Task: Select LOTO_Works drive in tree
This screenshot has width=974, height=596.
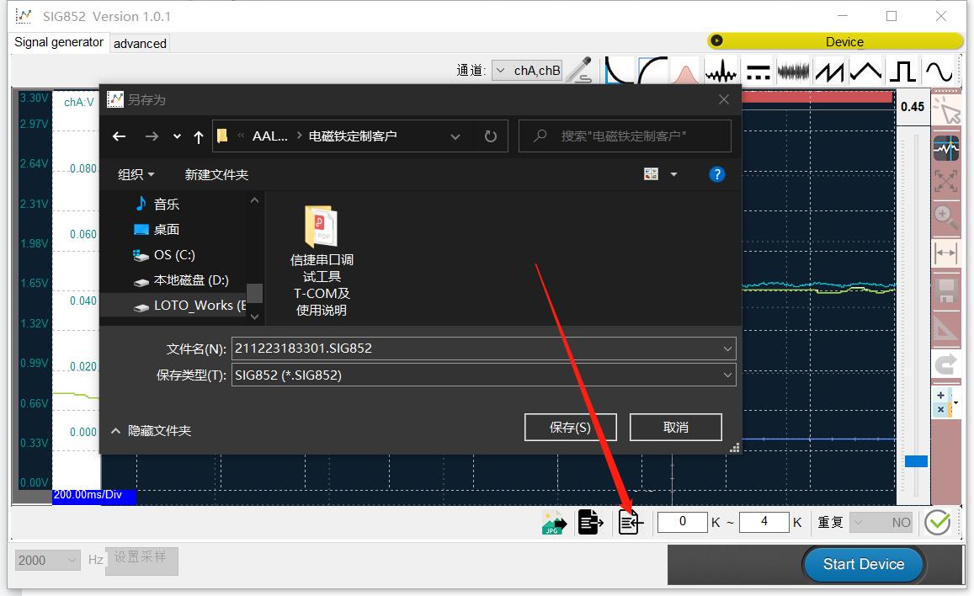Action: pos(190,306)
